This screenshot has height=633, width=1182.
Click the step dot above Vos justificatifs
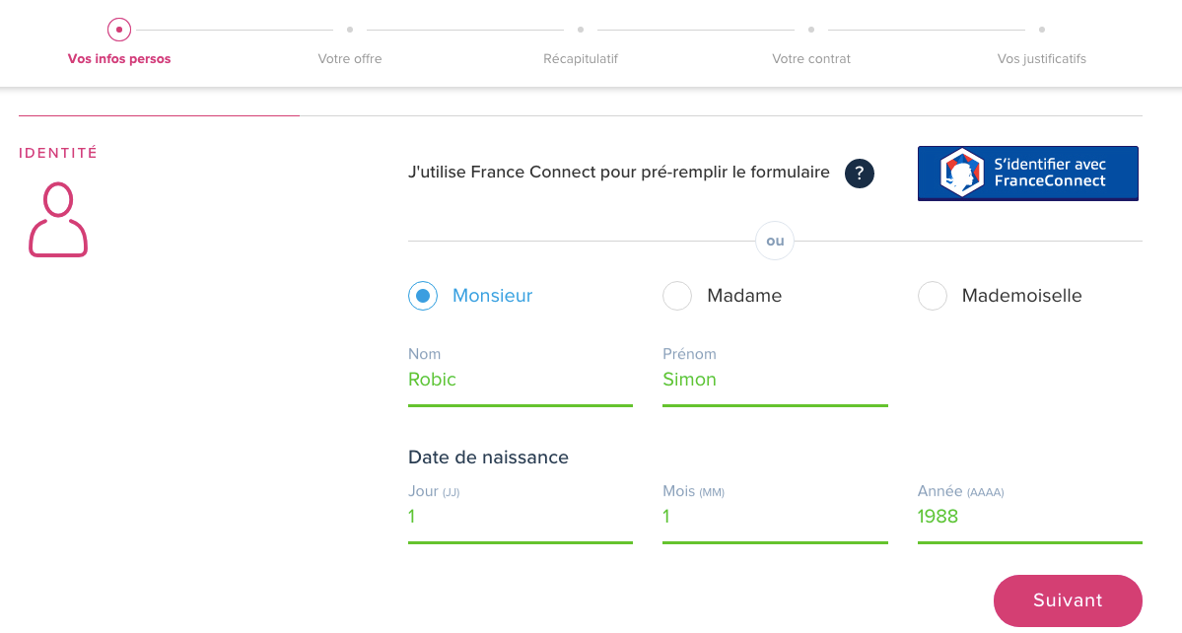(1042, 30)
